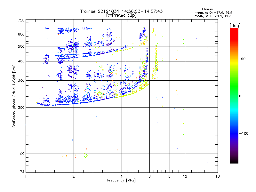256x192 pixels.
Task: Click the phase colorbar gradient
Action: click(x=234, y=96)
